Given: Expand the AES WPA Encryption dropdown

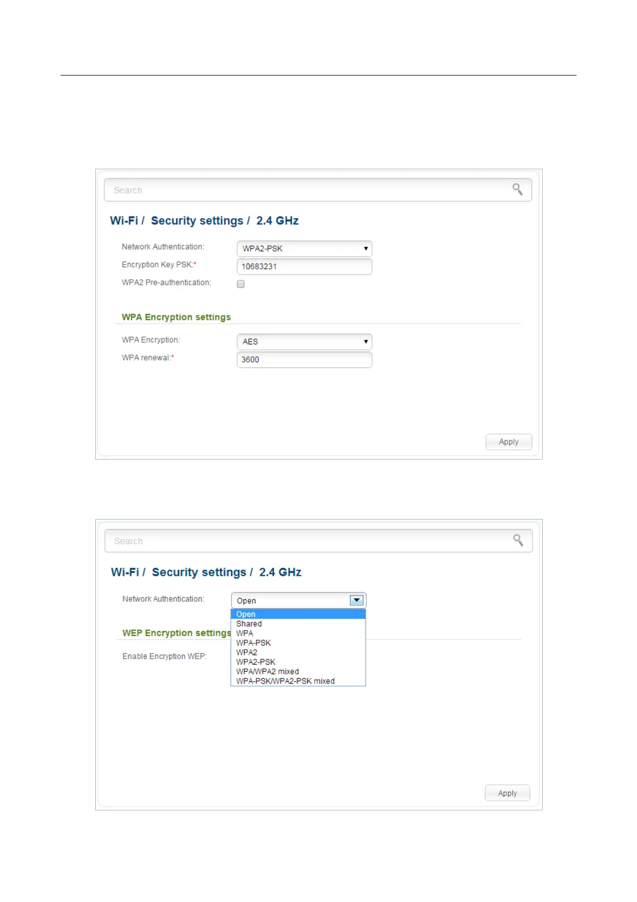Looking at the screenshot, I should (x=304, y=342).
